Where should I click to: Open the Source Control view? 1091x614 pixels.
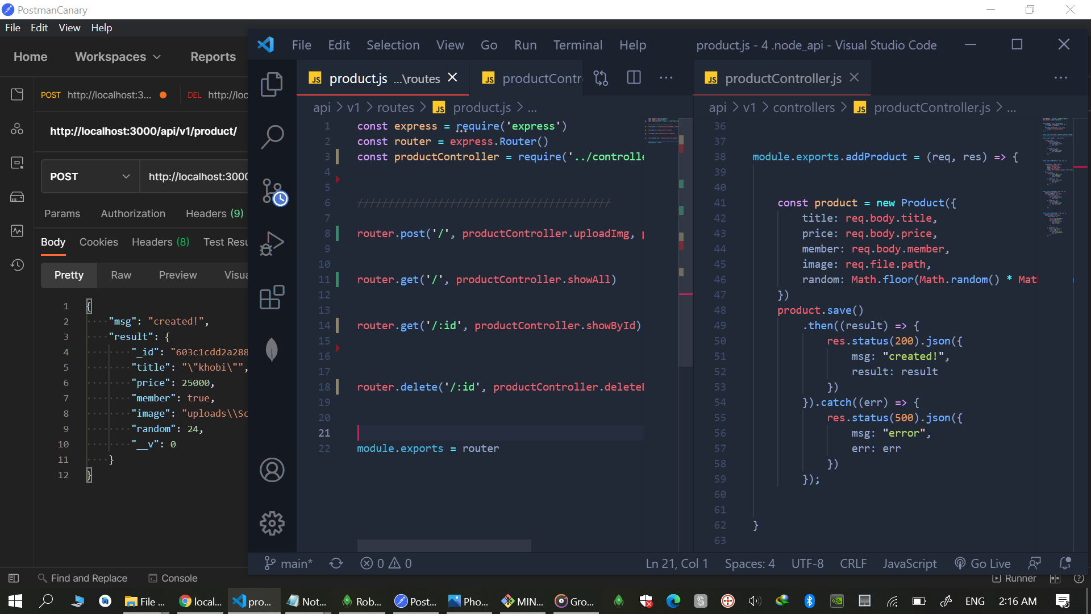tap(274, 192)
